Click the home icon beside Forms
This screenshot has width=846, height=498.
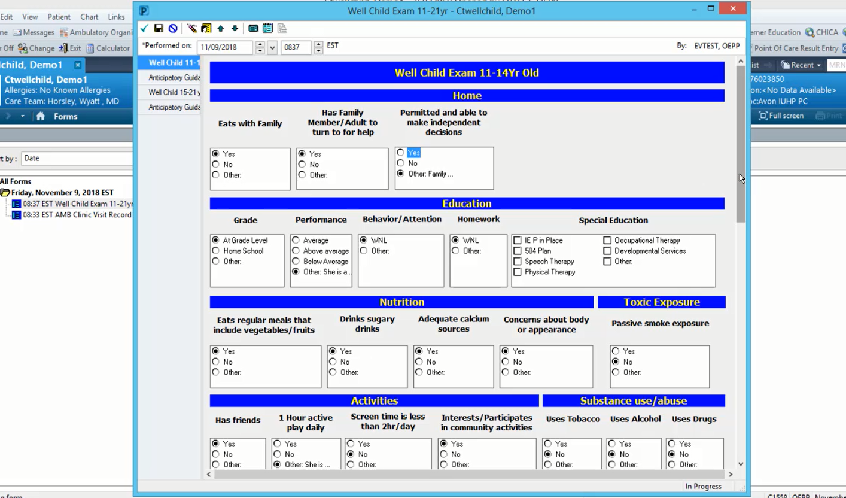41,116
